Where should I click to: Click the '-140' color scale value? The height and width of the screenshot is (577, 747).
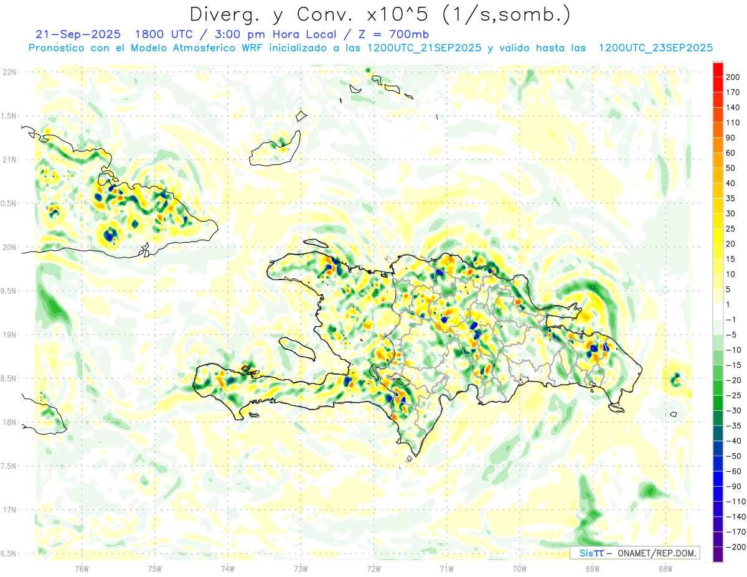click(735, 517)
